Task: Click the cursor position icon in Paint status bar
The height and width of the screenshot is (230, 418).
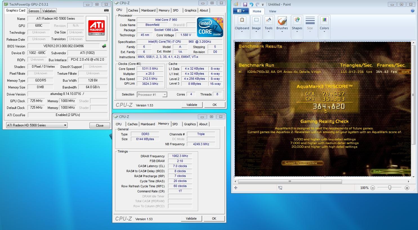Action: pos(236,188)
